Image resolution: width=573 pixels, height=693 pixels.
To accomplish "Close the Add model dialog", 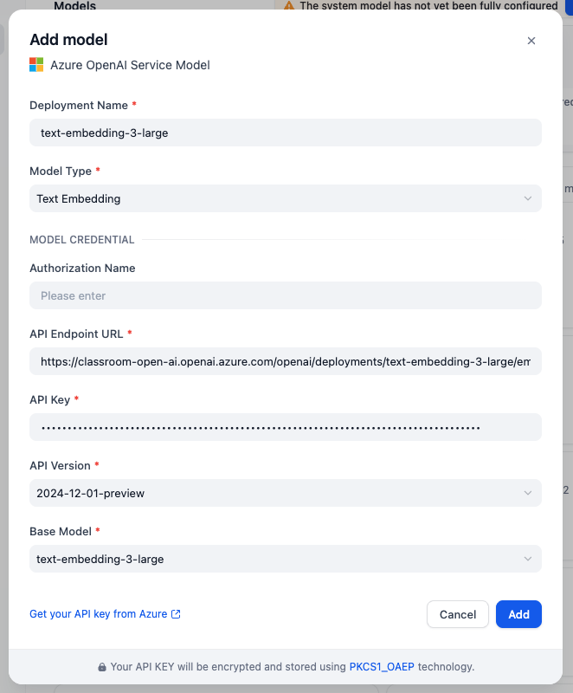I will pyautogui.click(x=531, y=41).
